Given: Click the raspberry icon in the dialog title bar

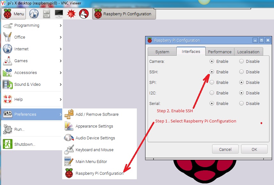Looking at the screenshot, I should (150, 41).
